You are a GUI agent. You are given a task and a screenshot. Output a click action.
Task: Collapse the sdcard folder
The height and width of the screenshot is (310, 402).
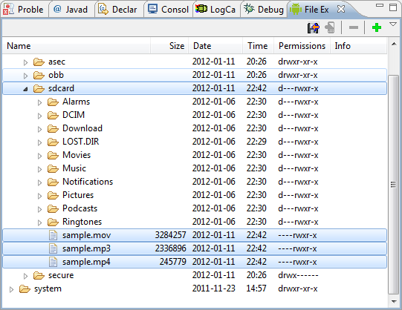25,89
